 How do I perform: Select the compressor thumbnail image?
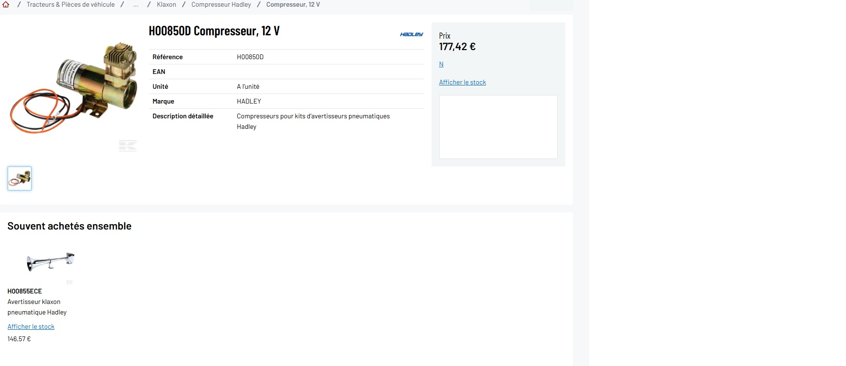click(20, 178)
